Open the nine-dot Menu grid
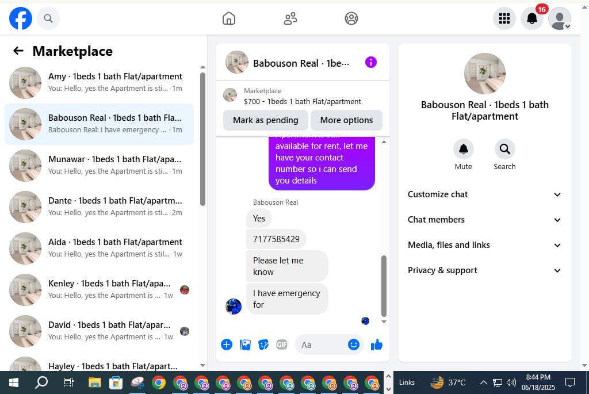 [504, 18]
